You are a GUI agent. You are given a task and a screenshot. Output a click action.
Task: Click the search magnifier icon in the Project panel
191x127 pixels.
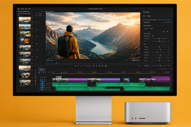(19, 16)
